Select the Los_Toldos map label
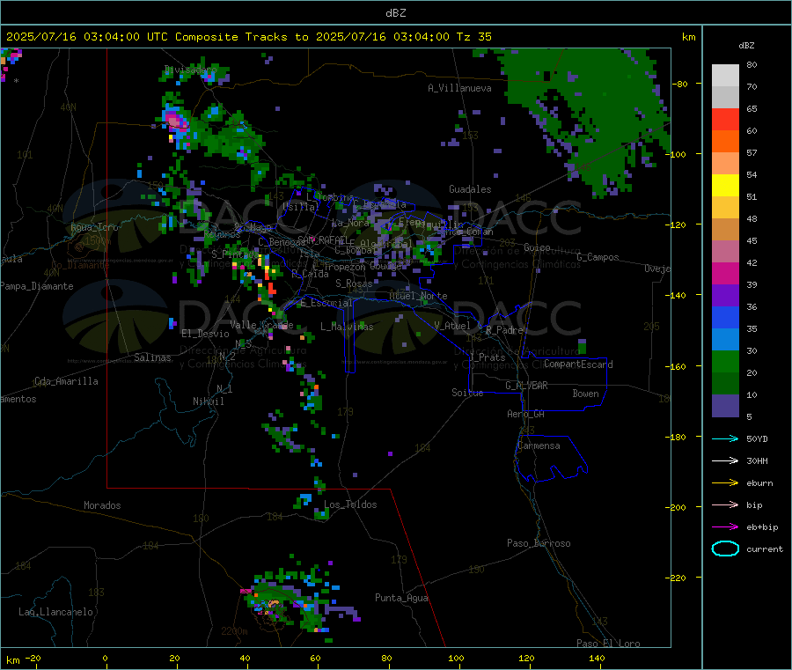 (350, 504)
